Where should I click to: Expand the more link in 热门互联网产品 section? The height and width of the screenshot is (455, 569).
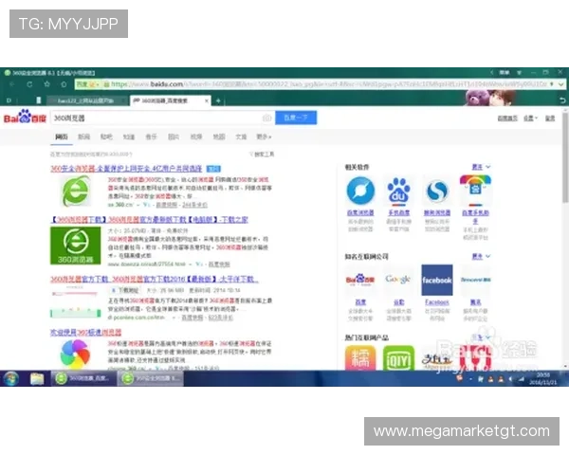[481, 337]
